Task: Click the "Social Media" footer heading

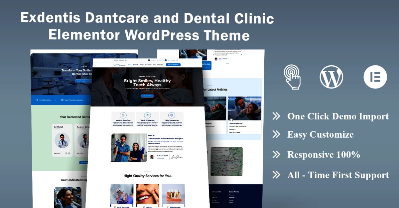Action: [x=234, y=192]
